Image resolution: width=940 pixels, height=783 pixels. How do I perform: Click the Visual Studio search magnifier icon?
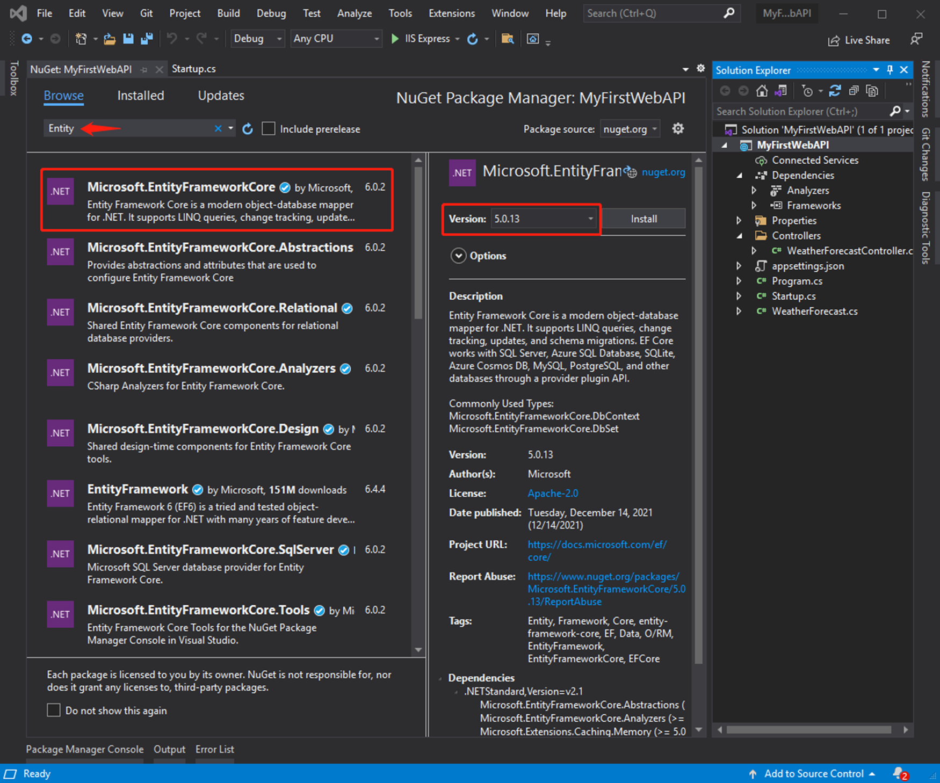pyautogui.click(x=729, y=13)
